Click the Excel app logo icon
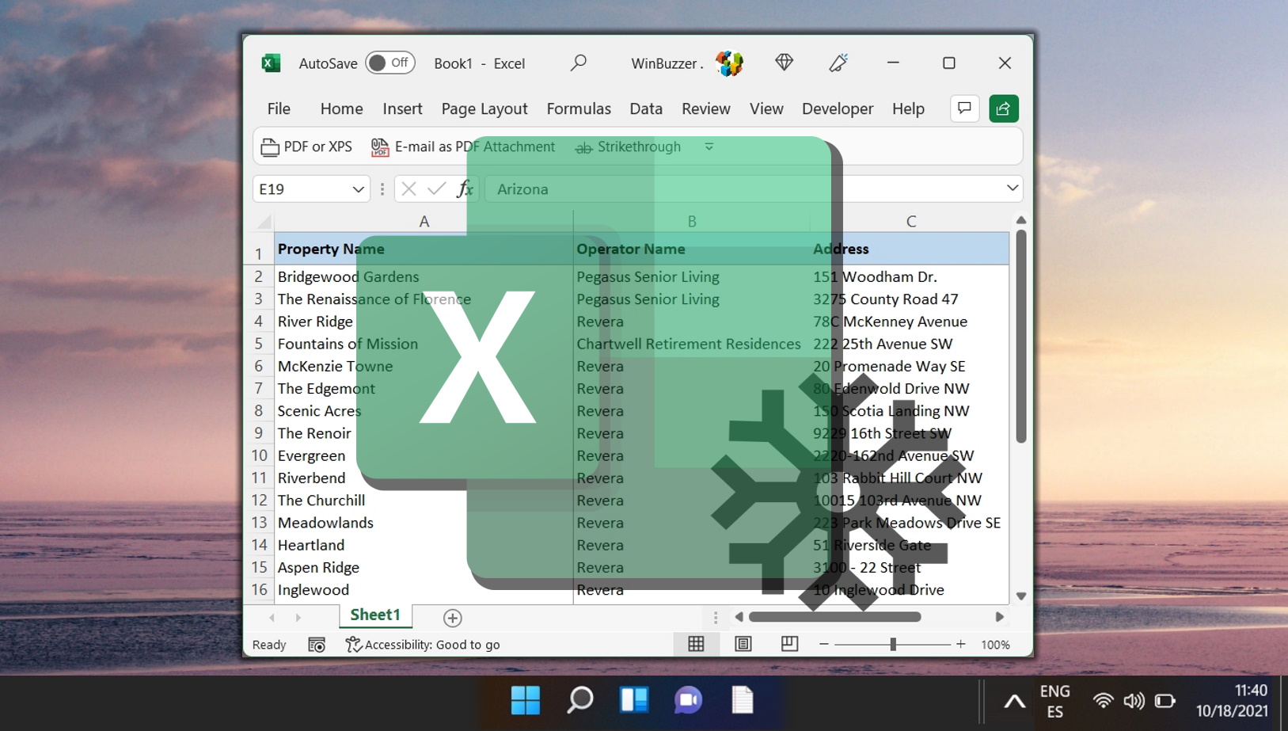The image size is (1288, 731). pos(271,63)
